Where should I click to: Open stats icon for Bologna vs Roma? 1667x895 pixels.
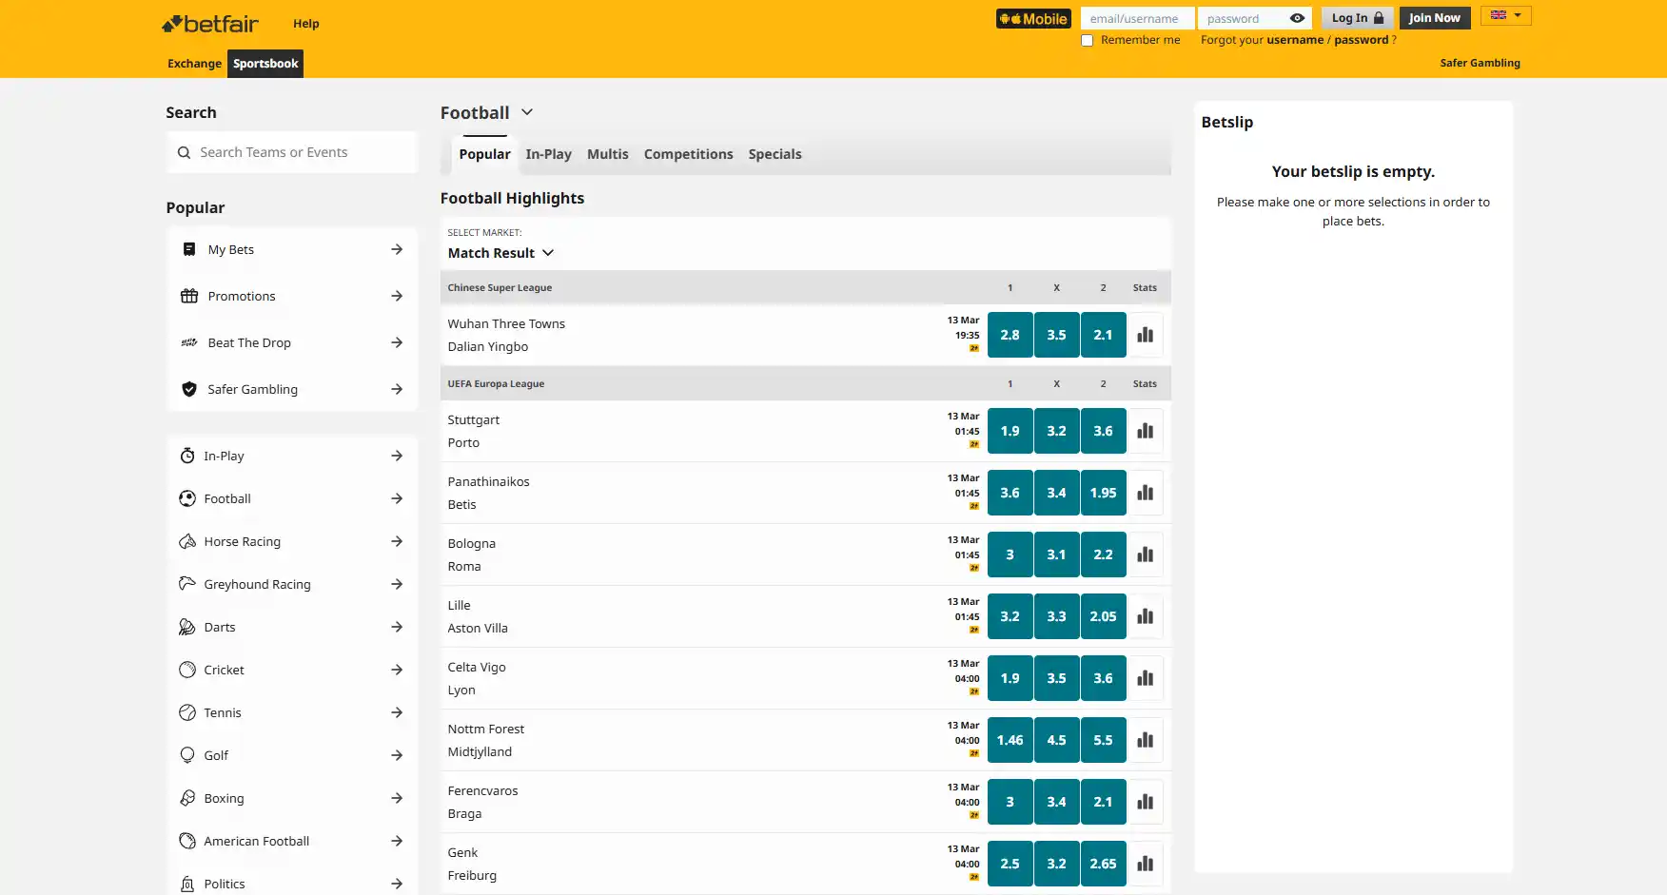pyautogui.click(x=1145, y=555)
